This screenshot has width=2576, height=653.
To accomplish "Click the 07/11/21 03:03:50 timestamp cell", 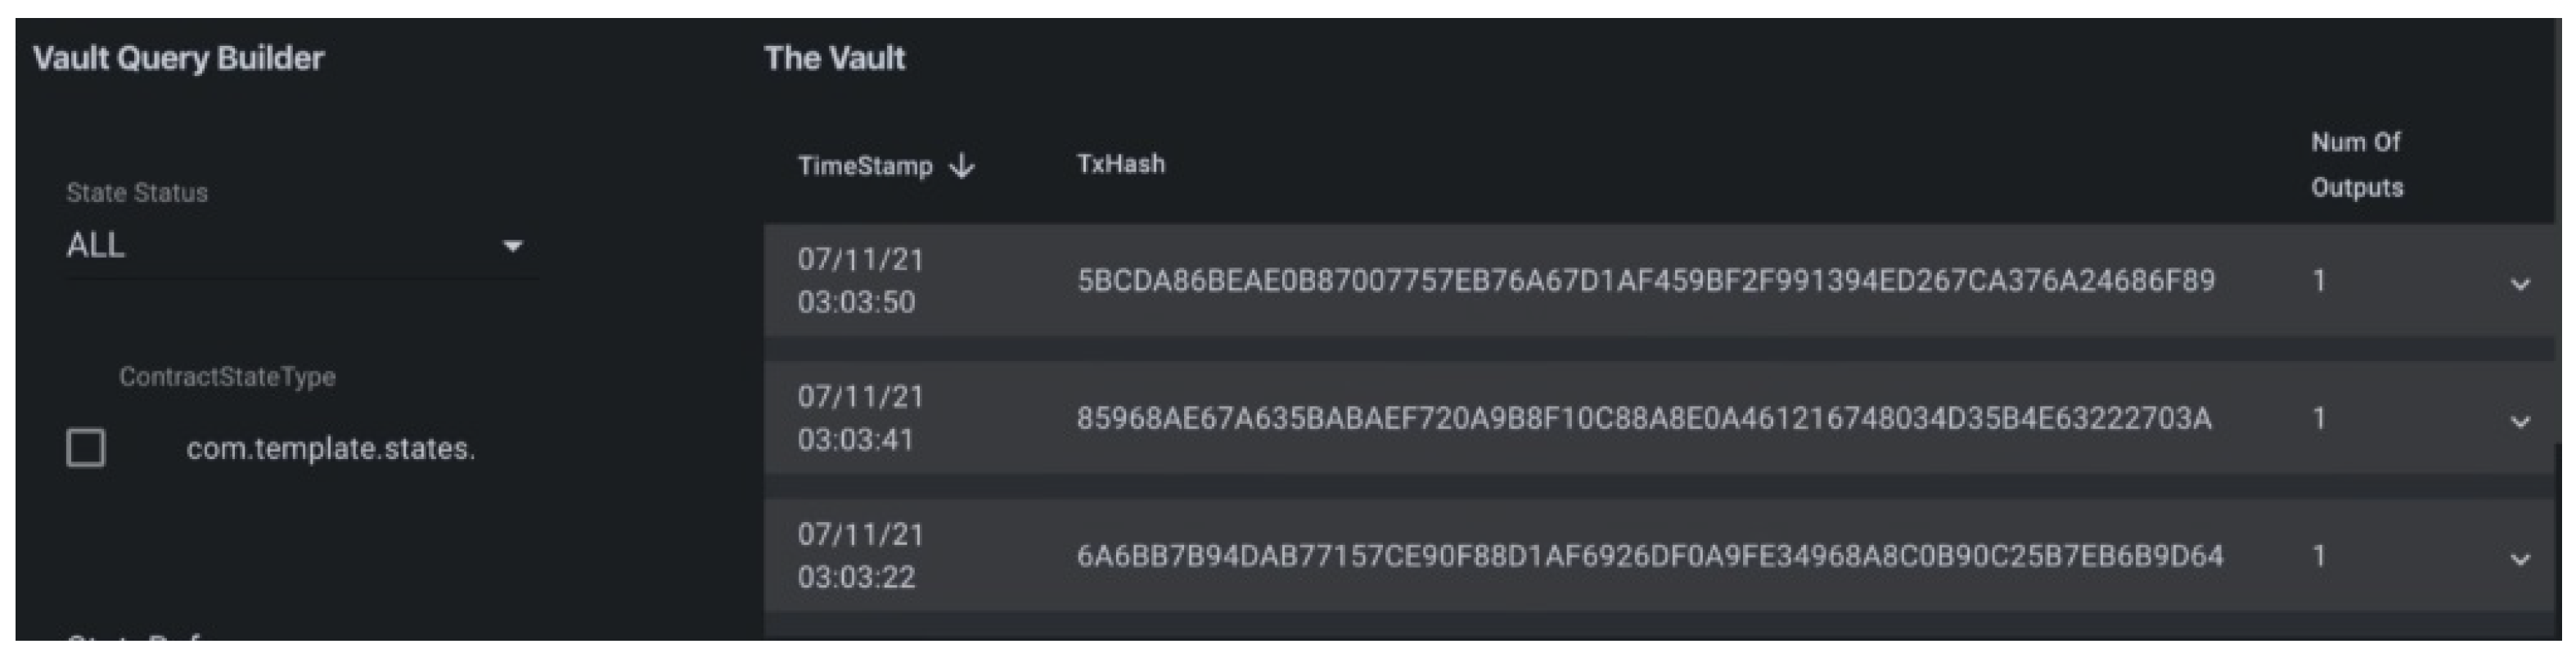I will click(860, 281).
